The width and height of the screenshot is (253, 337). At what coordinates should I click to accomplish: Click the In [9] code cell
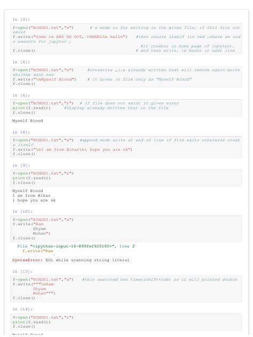(x=127, y=178)
